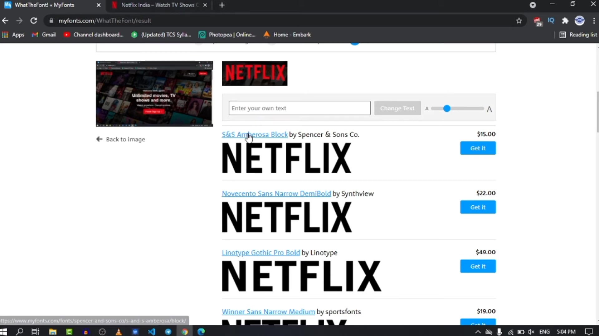Open OBS Studio from taskbar
This screenshot has width=599, height=336.
pos(102,332)
